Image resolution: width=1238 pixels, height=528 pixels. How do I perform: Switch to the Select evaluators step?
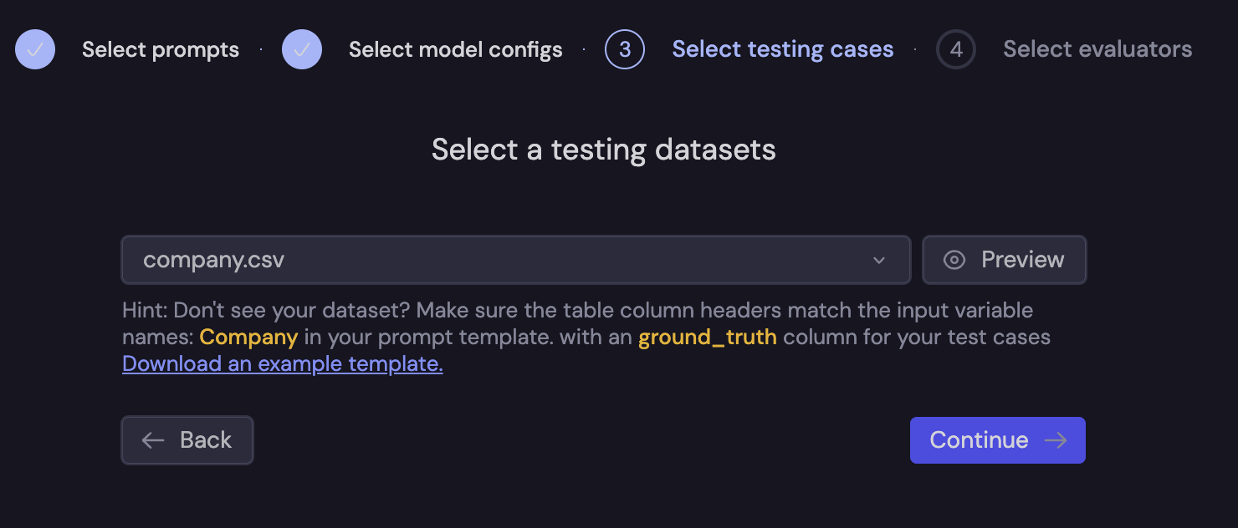pyautogui.click(x=1097, y=49)
